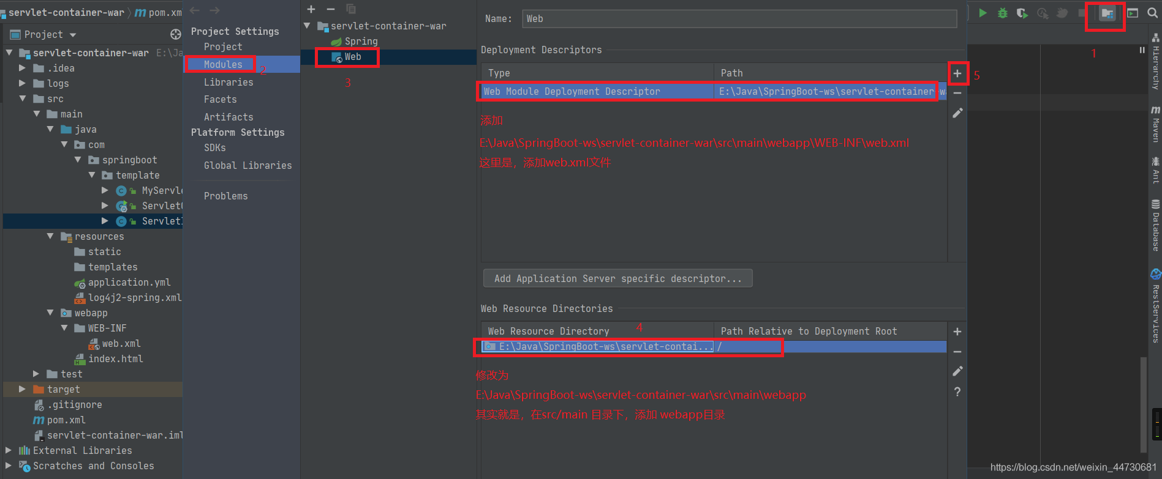Viewport: 1162px width, 479px height.
Task: Open Project Structure folder icon
Action: [x=1107, y=13]
